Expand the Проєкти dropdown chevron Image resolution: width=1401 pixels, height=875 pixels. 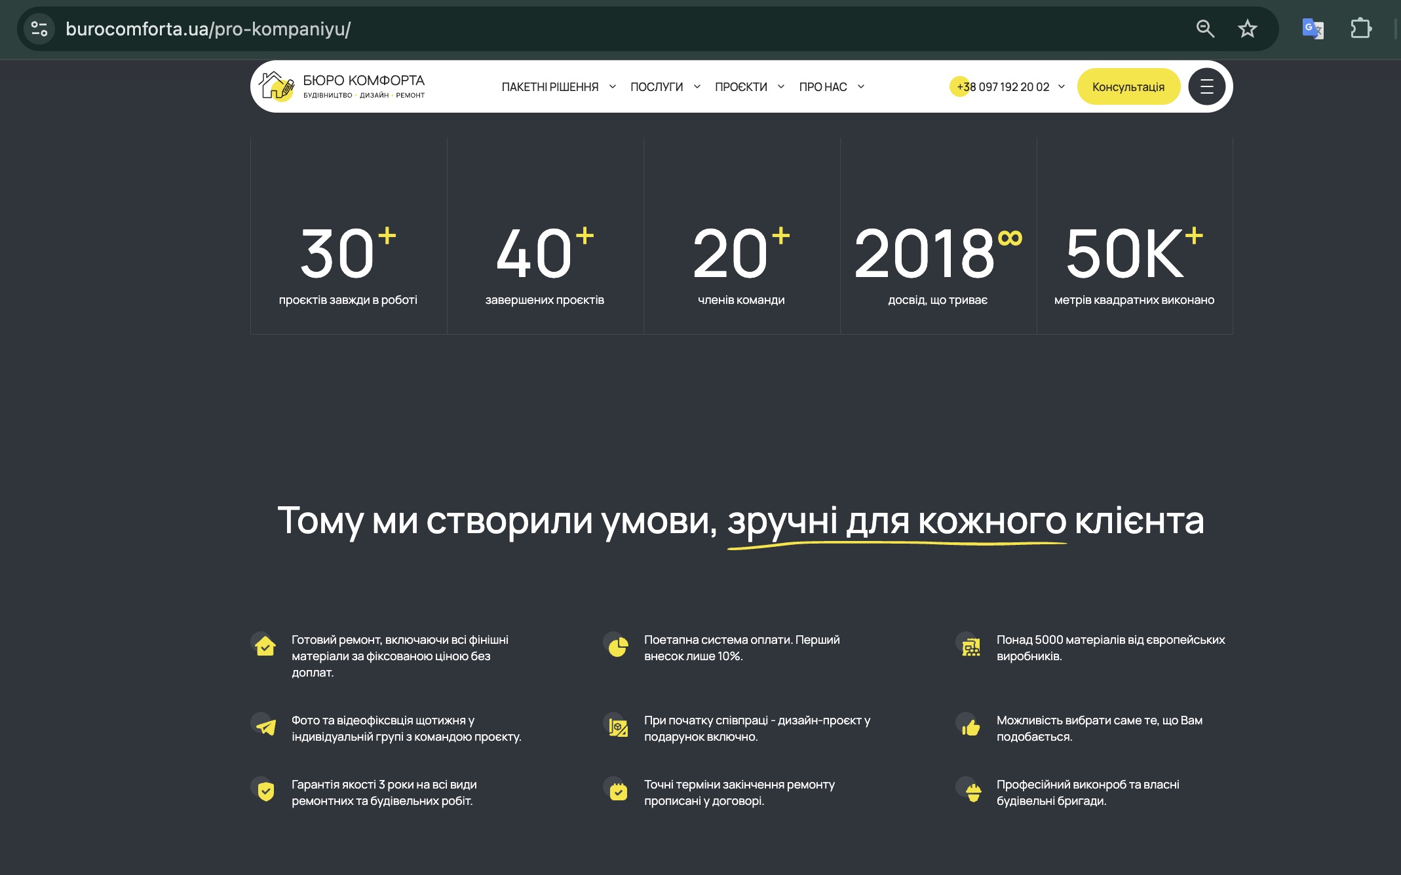[780, 86]
